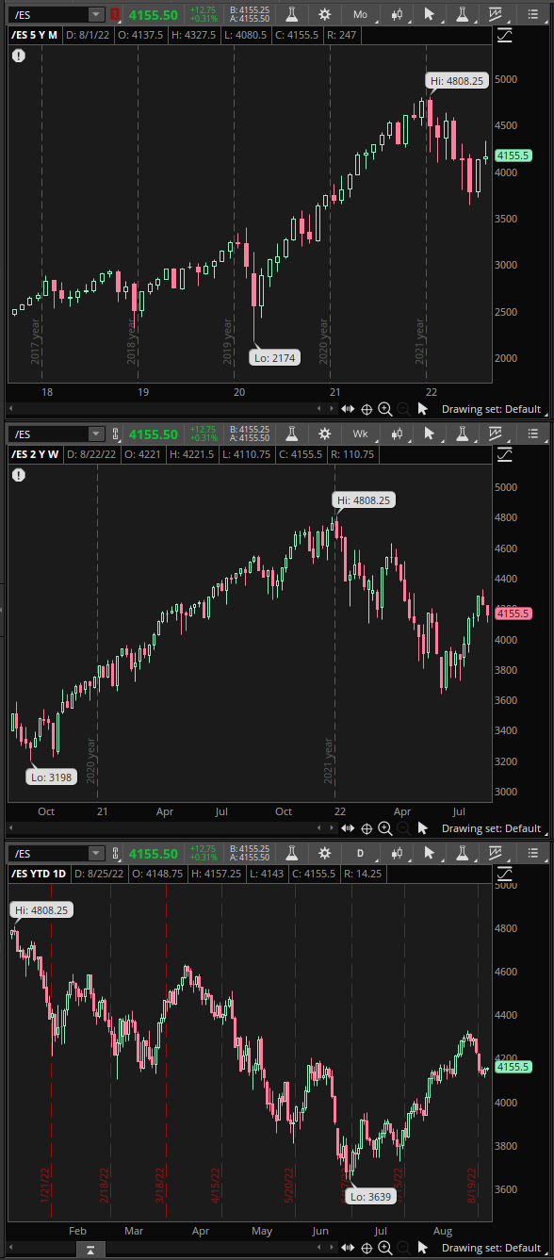Open settings gear in weekly chart toolbar
554x1260 pixels.
(325, 434)
